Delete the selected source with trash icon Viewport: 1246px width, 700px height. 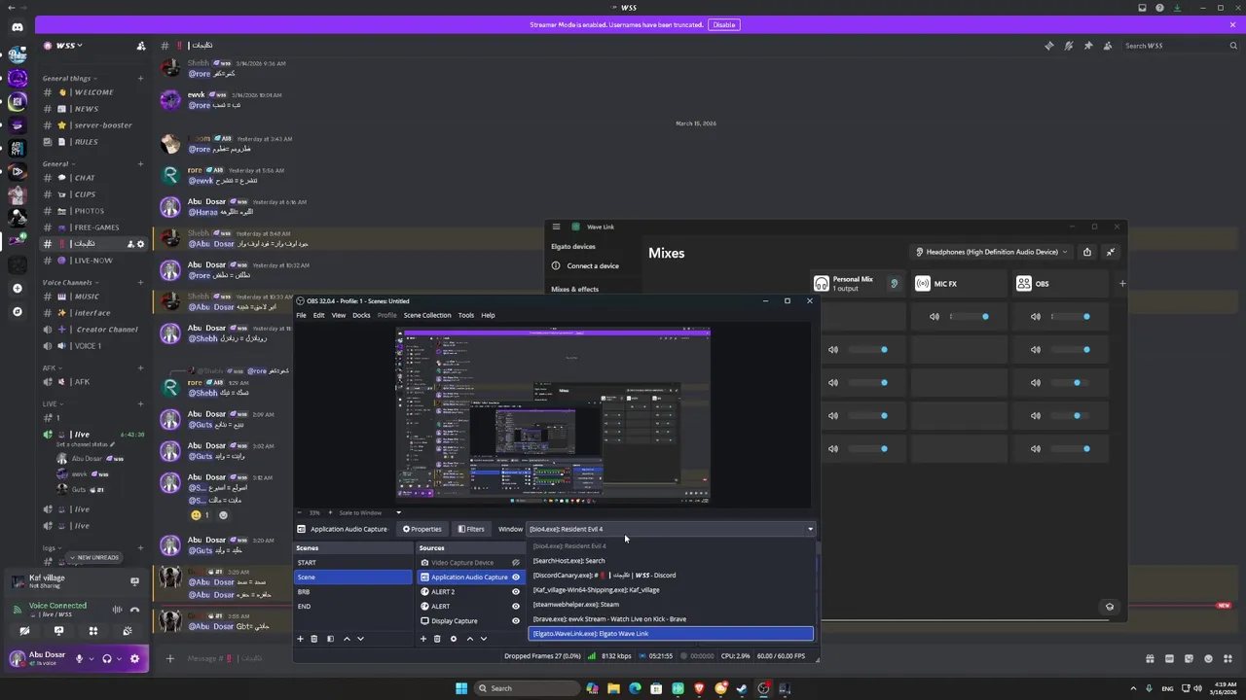pyautogui.click(x=437, y=639)
